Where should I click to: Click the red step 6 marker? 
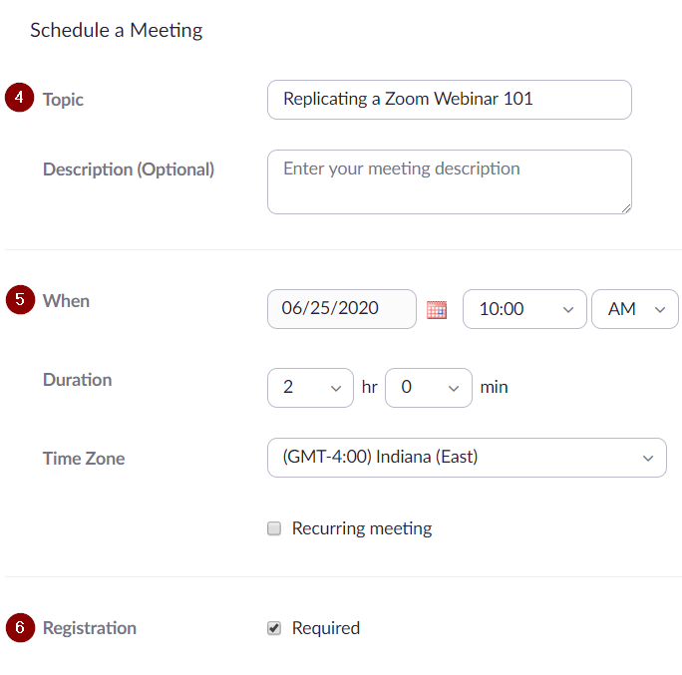(20, 627)
